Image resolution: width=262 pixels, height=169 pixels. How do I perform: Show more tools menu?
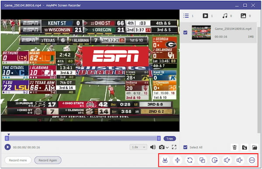pyautogui.click(x=252, y=160)
